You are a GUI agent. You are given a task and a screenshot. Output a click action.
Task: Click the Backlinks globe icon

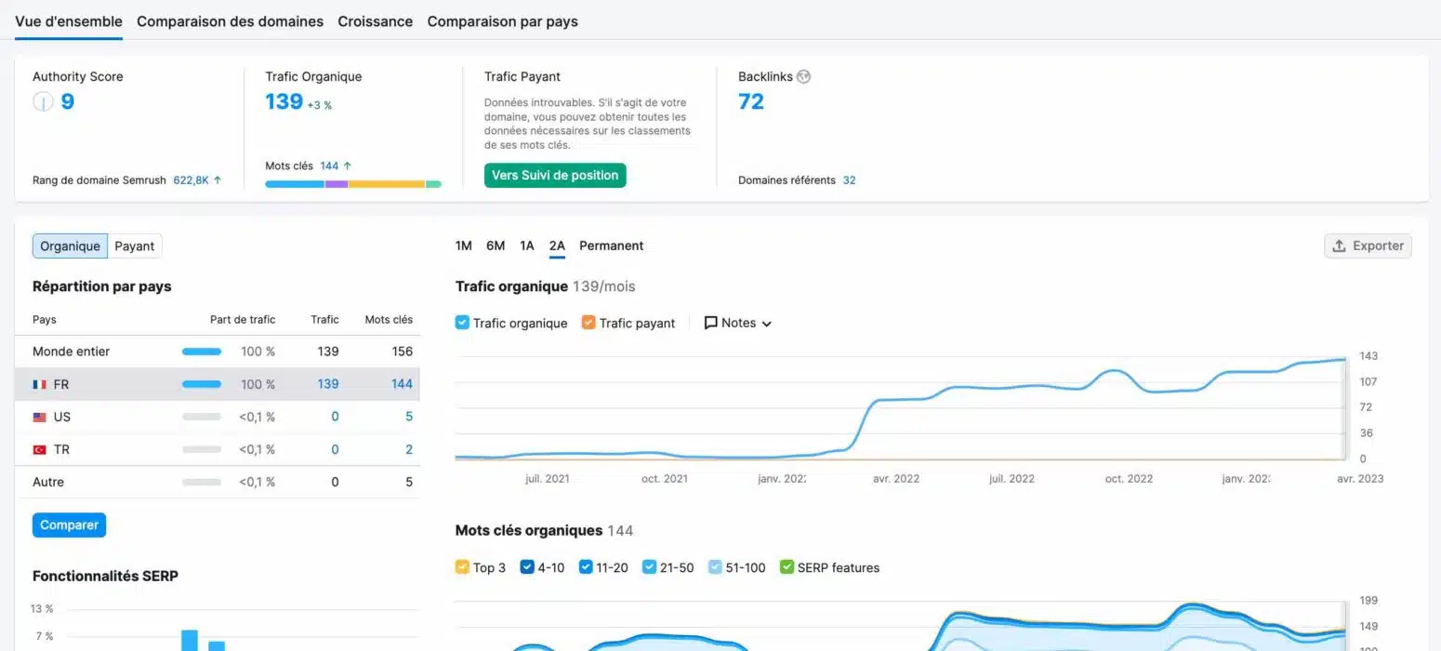point(804,77)
